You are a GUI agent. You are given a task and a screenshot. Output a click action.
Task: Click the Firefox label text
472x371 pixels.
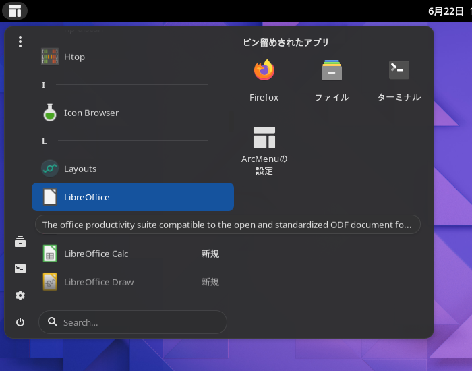[x=264, y=98]
